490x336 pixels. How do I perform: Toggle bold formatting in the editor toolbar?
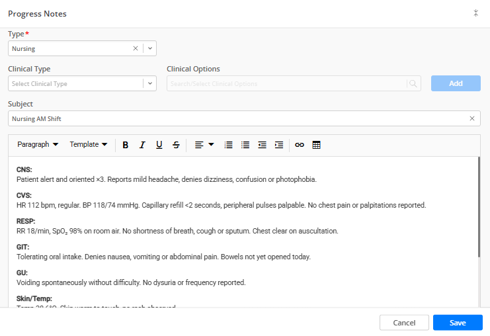pyautogui.click(x=125, y=145)
